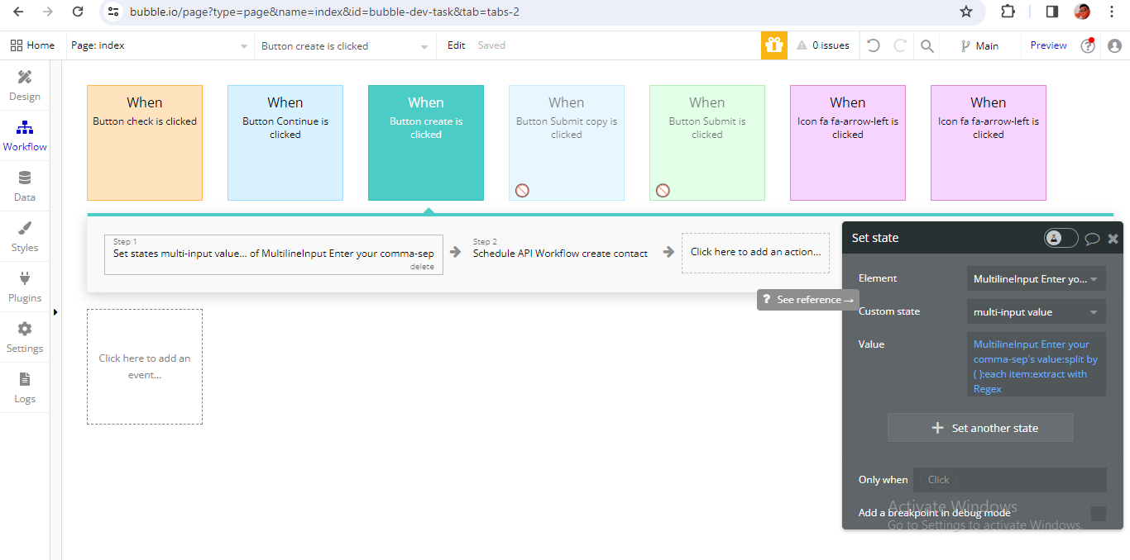Expand the sidebar collapse arrow
1130x560 pixels.
click(x=55, y=311)
